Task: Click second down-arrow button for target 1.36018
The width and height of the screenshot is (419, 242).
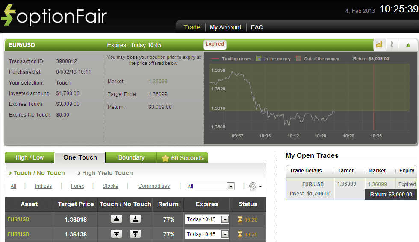Action: coord(135,219)
